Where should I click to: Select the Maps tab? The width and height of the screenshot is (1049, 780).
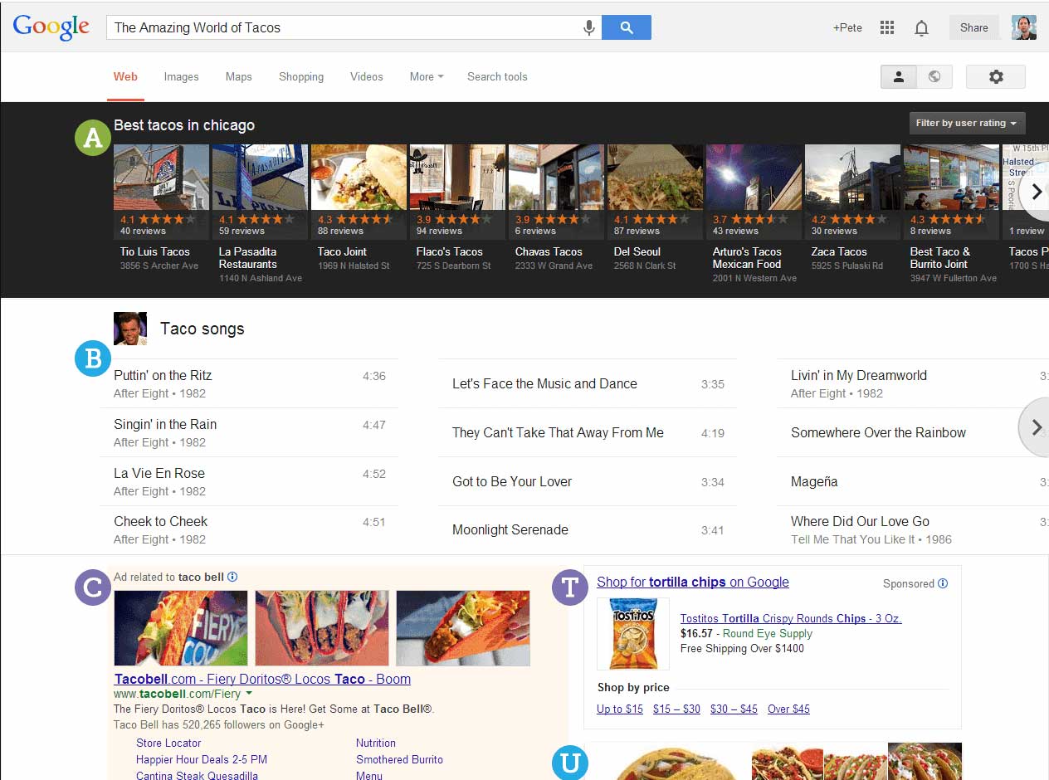point(238,76)
